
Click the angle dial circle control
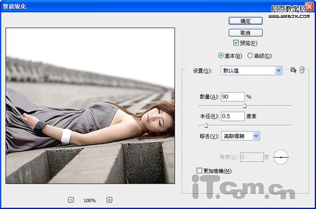(281, 157)
